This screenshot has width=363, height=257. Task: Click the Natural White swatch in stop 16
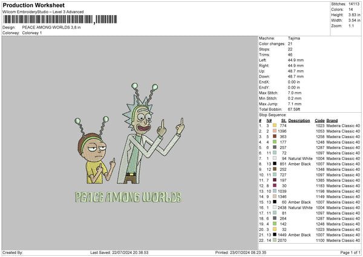tap(275, 207)
